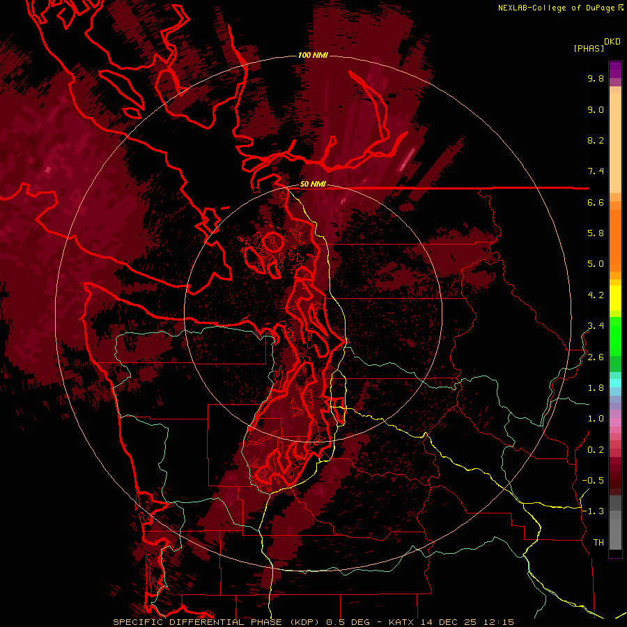Select the 1.0 value on the scale
Image resolution: width=627 pixels, height=627 pixels.
pos(596,419)
